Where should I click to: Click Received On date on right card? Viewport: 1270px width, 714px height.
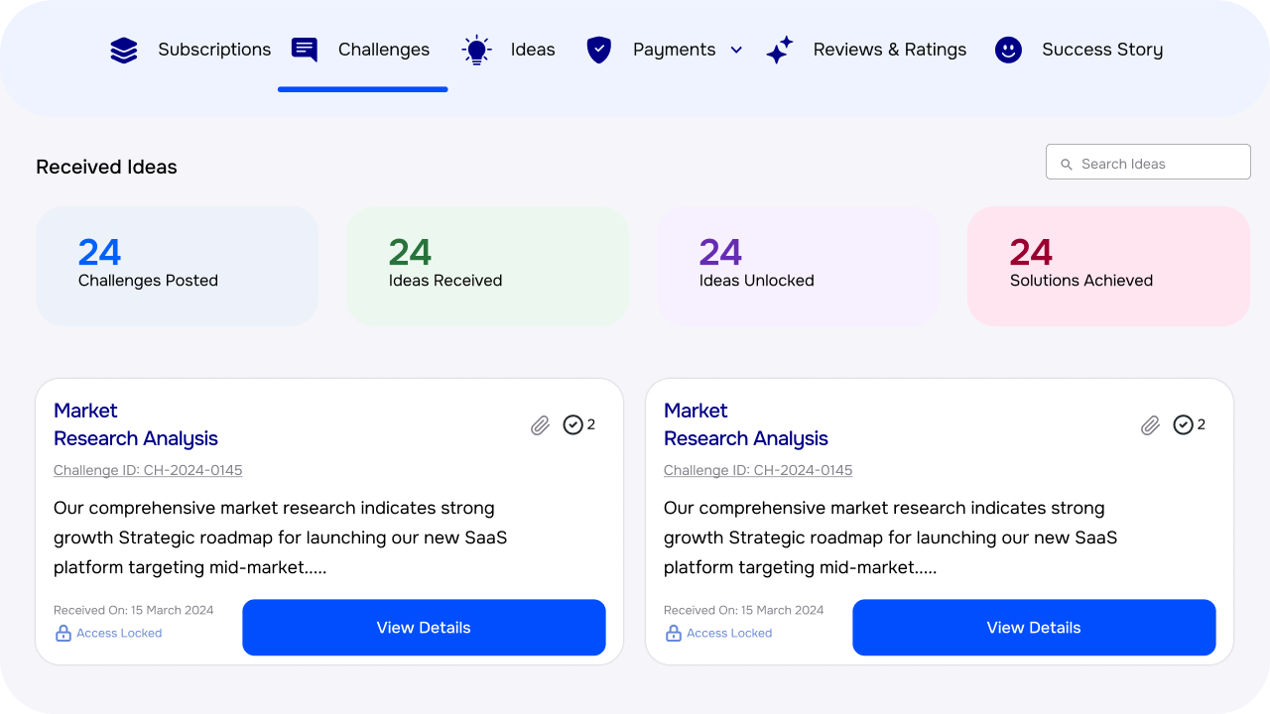tap(744, 610)
